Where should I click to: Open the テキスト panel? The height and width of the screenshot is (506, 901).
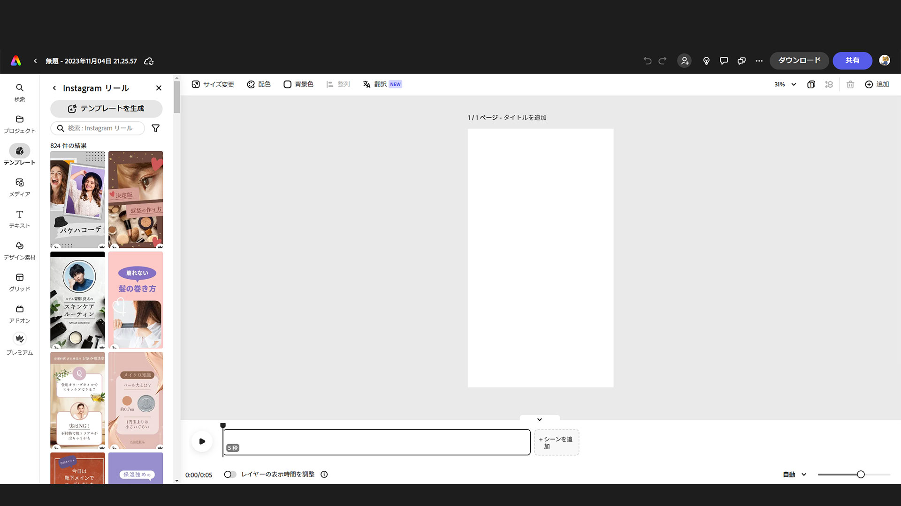point(19,218)
